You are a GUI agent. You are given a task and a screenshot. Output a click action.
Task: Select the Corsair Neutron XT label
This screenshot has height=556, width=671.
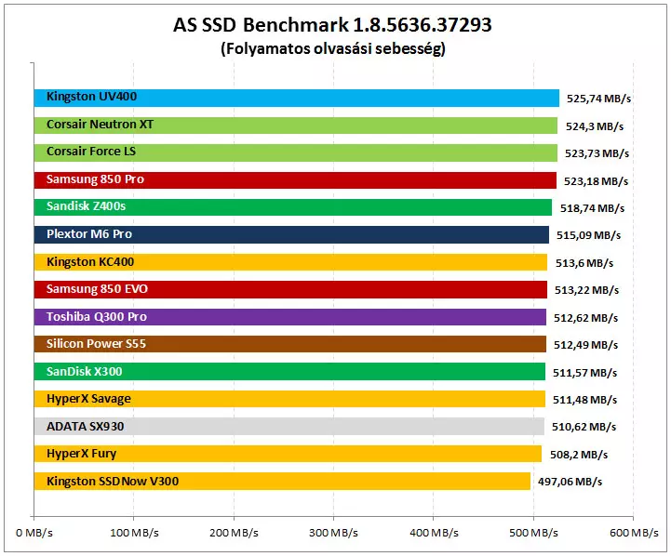tap(100, 125)
